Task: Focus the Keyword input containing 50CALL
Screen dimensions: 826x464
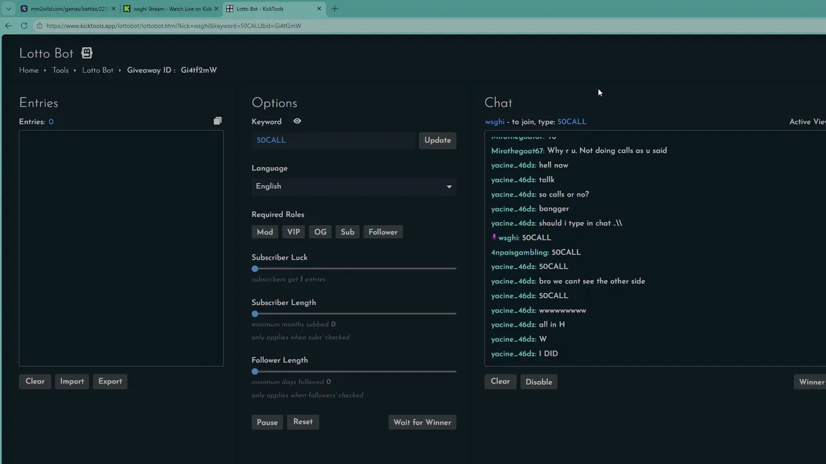Action: (x=334, y=140)
